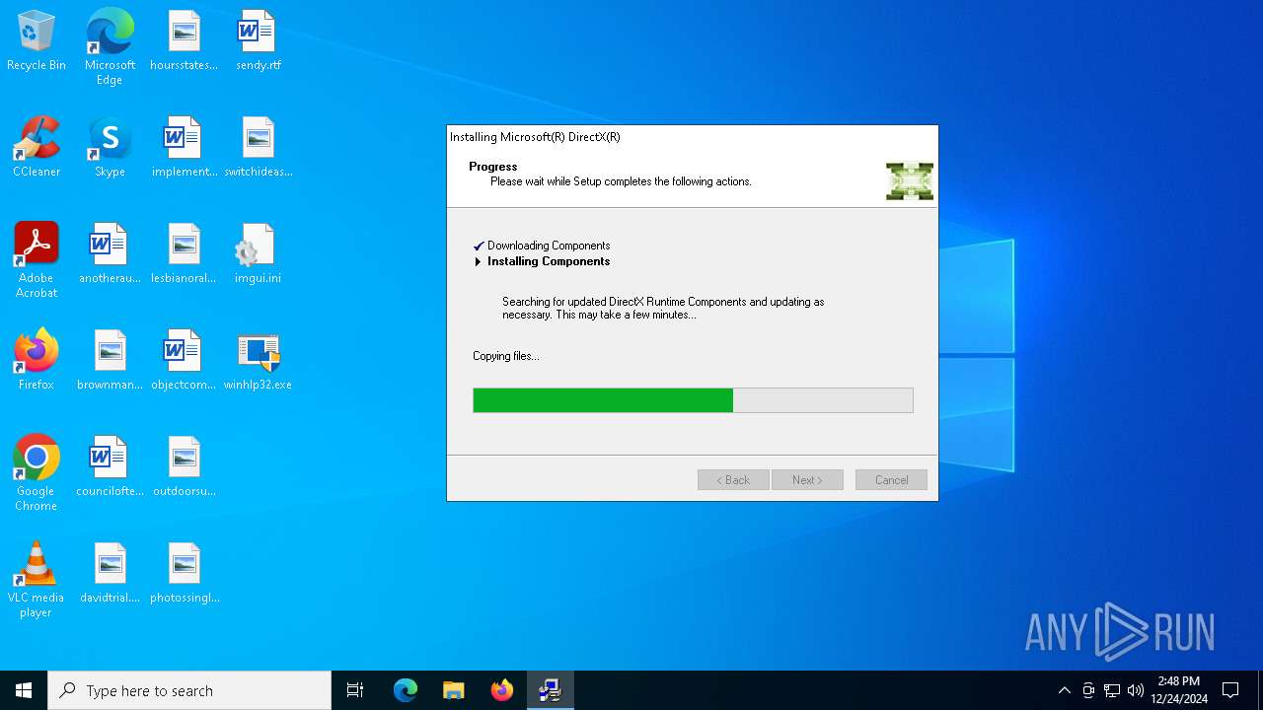Click the installer's green progress bar
The image size is (1263, 710).
tap(693, 399)
